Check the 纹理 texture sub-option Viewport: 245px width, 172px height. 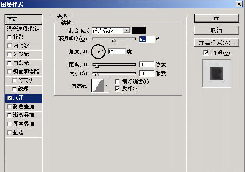[14, 89]
